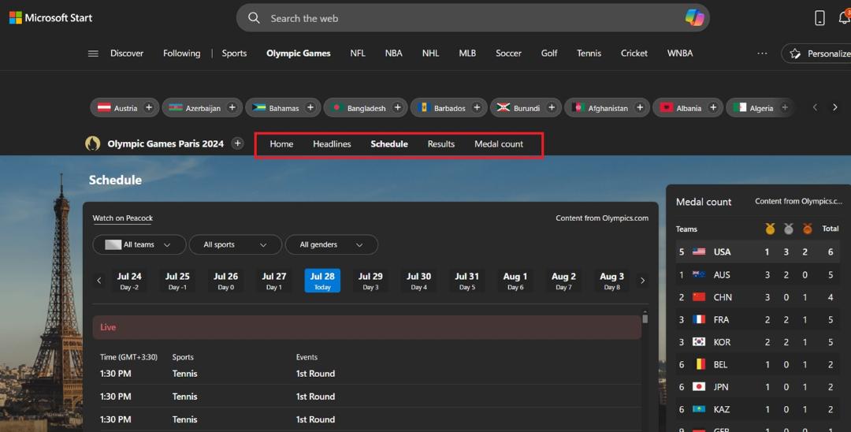Screen dimensions: 851x432
Task: Click the Microsoft Start logo
Action: tap(50, 18)
